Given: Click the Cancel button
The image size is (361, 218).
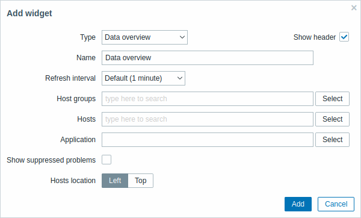Looking at the screenshot, I should (336, 204).
